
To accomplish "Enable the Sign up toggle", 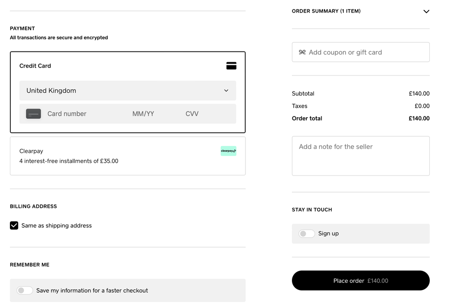I will tap(307, 234).
